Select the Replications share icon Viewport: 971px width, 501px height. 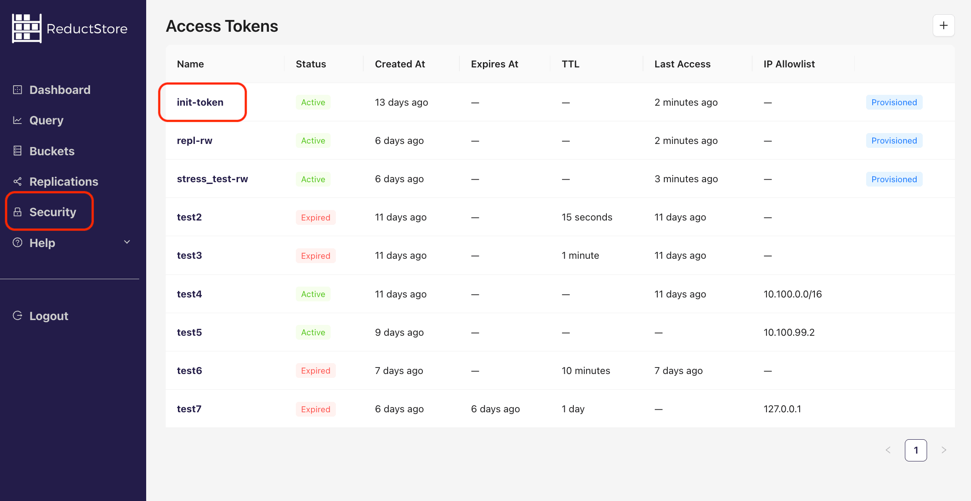(x=17, y=181)
